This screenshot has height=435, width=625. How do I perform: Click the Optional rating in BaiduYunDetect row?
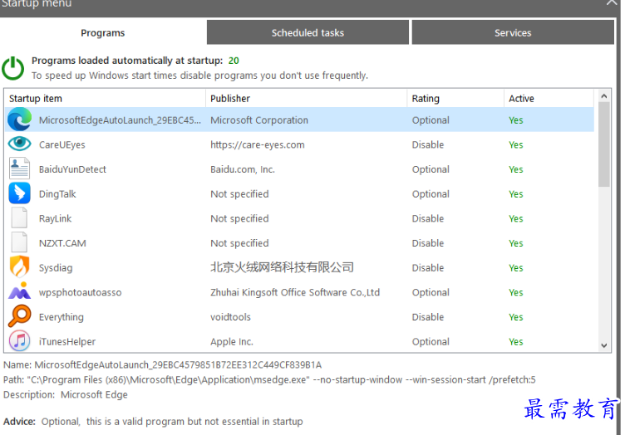(x=431, y=169)
